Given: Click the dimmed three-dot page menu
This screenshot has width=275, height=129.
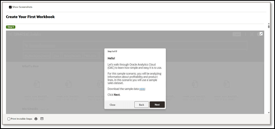Looking at the screenshot, I should click(245, 34).
